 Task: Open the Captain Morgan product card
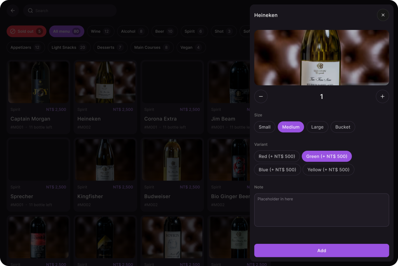click(38, 97)
